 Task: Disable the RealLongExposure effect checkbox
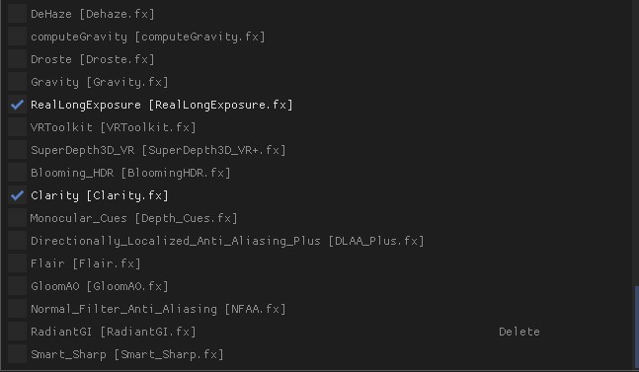tap(17, 105)
